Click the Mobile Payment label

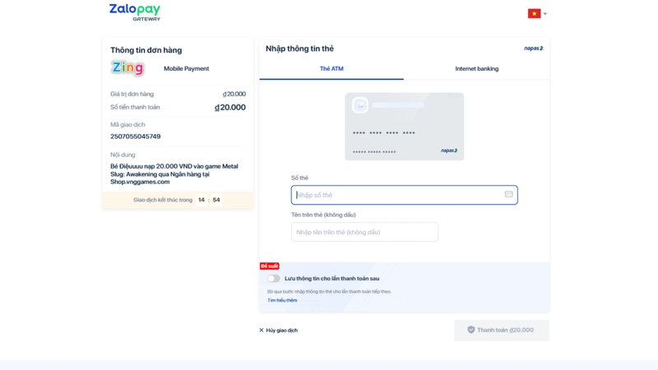(187, 68)
